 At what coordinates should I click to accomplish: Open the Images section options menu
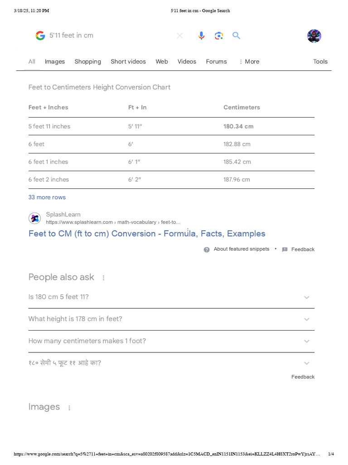(69, 408)
